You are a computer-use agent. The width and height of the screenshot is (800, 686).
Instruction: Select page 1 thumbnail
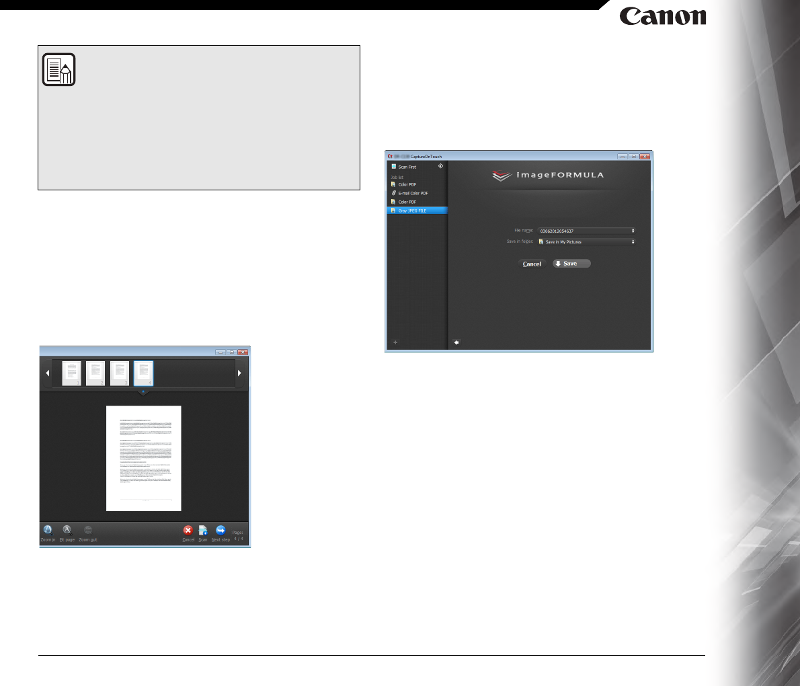72,373
